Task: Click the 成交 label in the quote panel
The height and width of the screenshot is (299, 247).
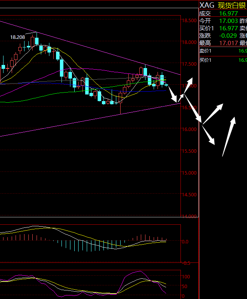Action: point(205,14)
